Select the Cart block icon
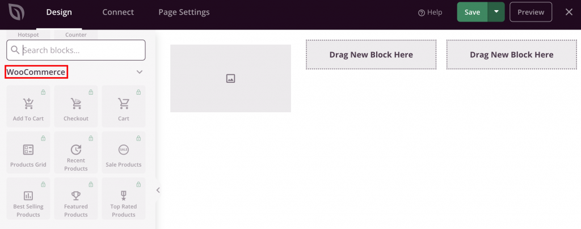The height and width of the screenshot is (229, 581). coord(124,104)
